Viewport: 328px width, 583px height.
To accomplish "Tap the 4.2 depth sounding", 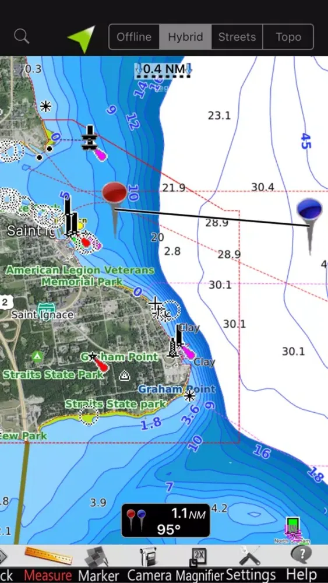I will [x=219, y=508].
